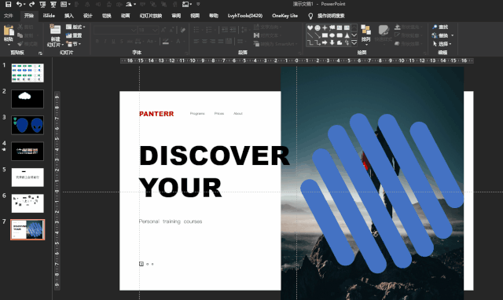Click the New Slide icon
The width and height of the screenshot is (503, 300).
[55, 30]
